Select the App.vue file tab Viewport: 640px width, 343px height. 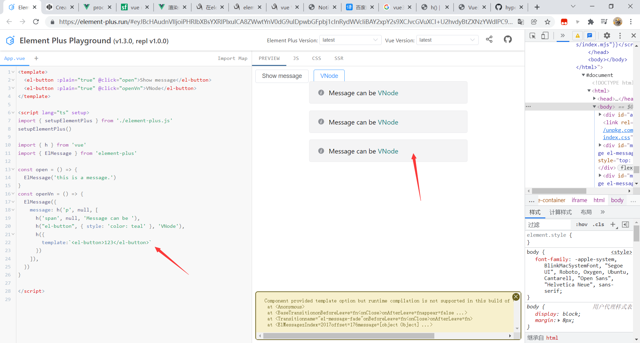(15, 58)
